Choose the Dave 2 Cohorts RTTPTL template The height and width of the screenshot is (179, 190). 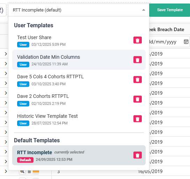point(79,99)
